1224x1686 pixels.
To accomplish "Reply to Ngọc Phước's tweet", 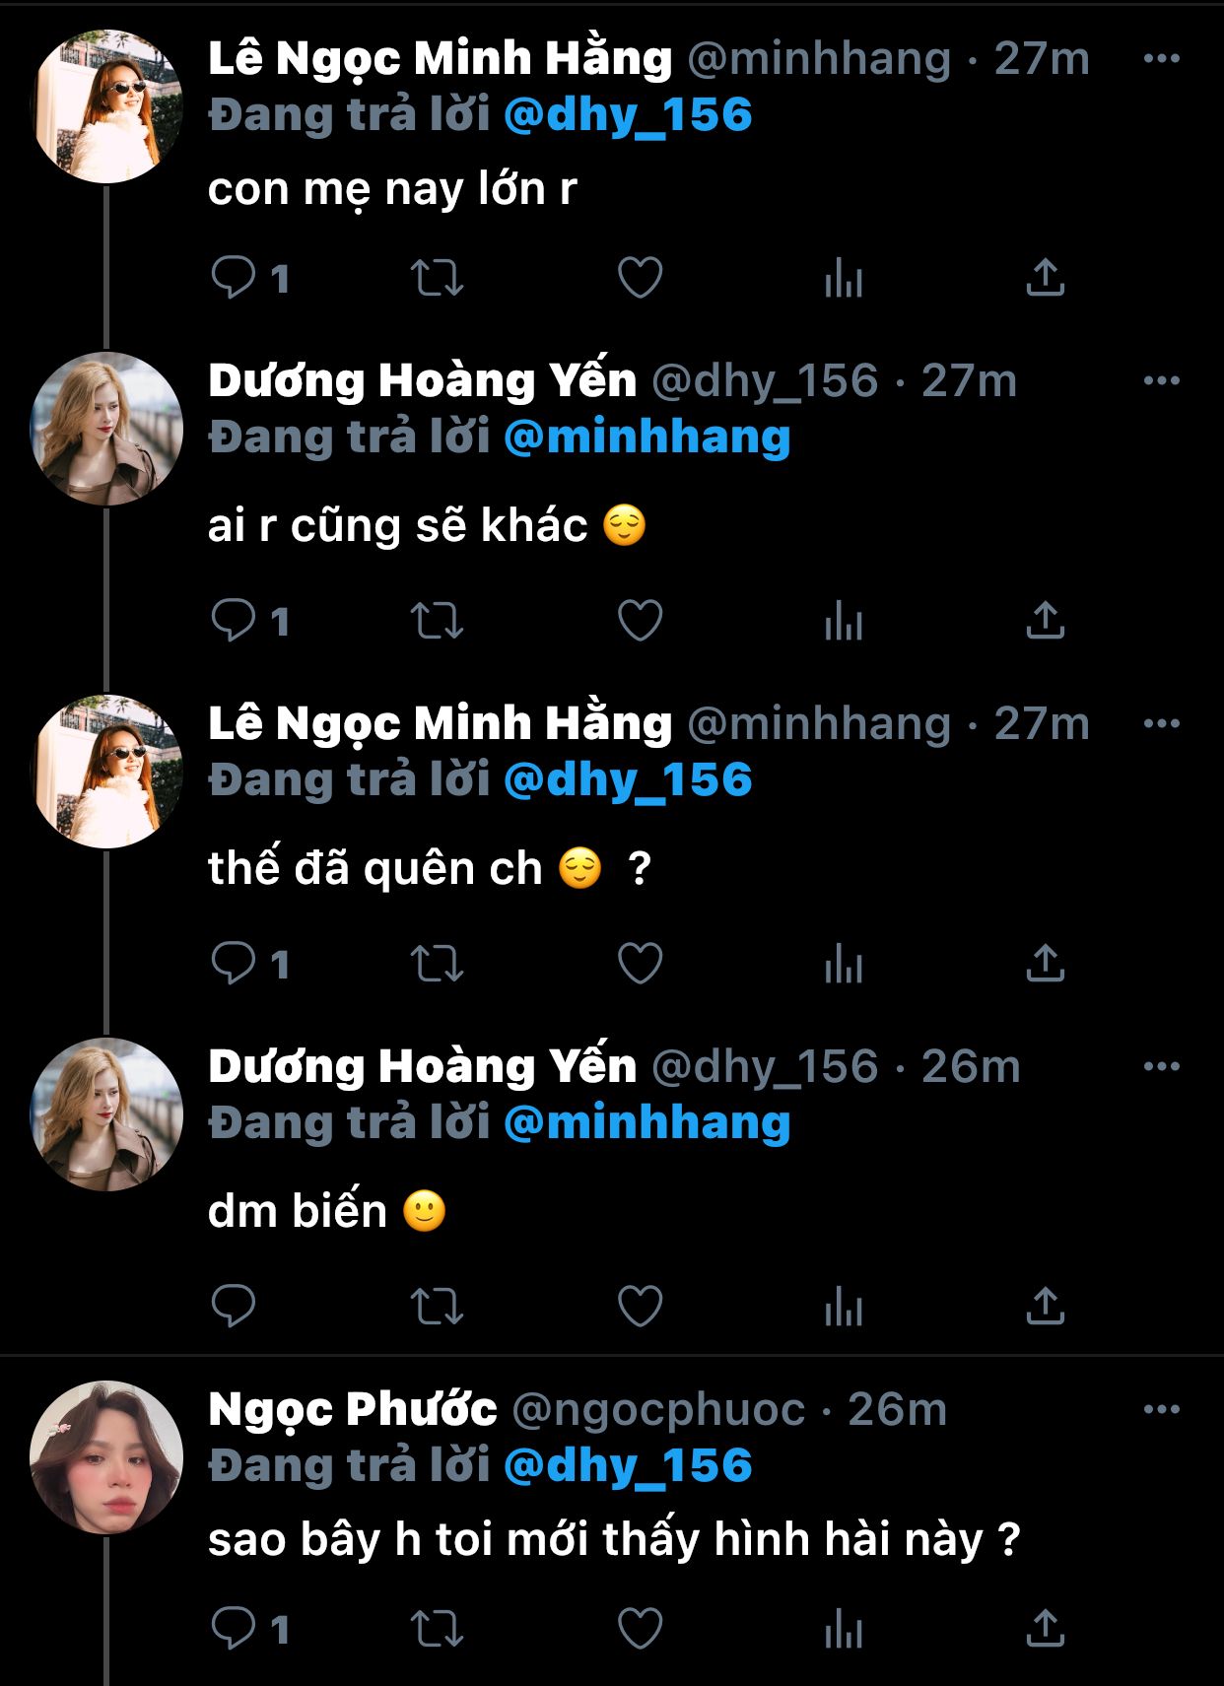I will 234,1628.
